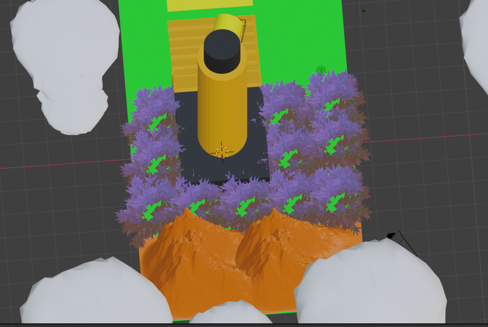
Task: Select the small tilted yellow-green cylinder
Action: (x=228, y=22)
